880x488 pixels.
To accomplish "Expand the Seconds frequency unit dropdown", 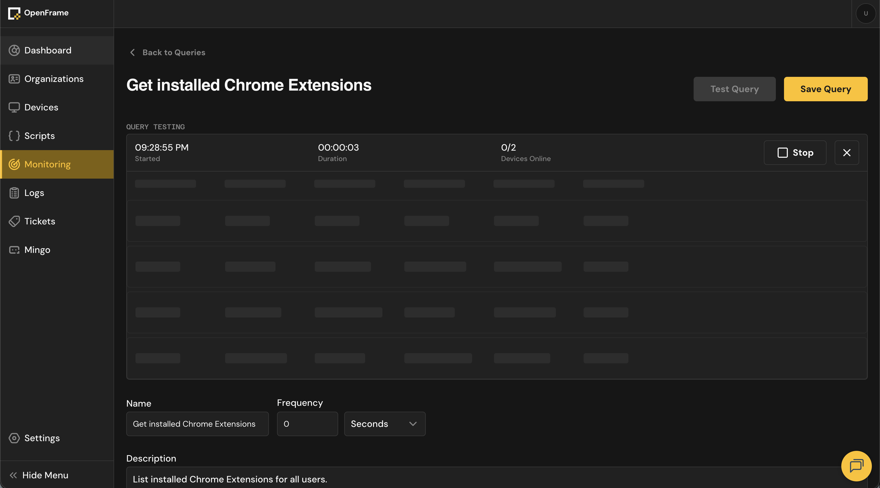I will (x=385, y=424).
